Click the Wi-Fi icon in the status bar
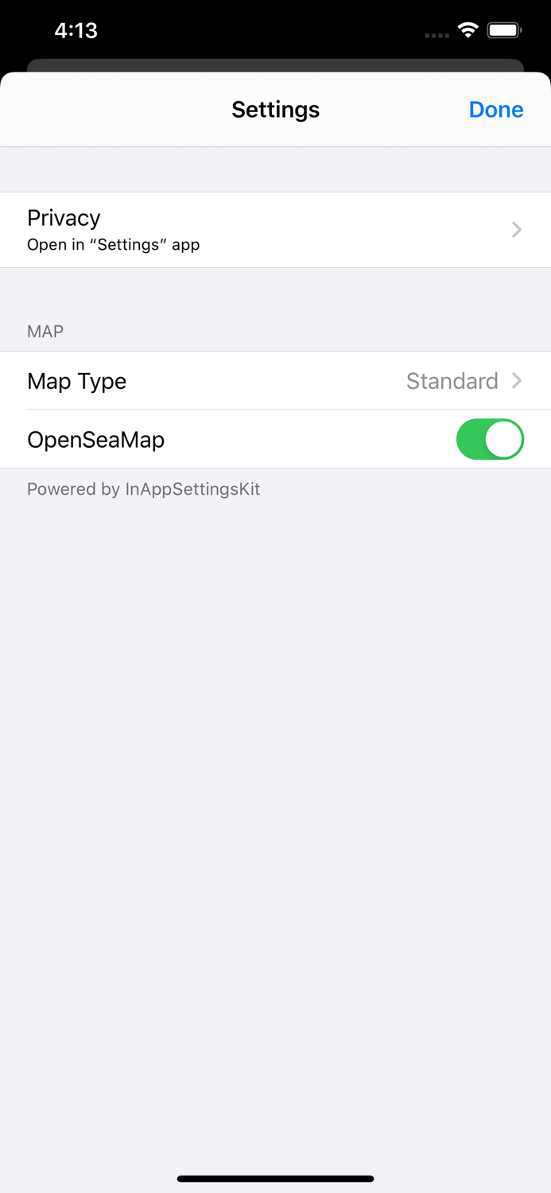551x1193 pixels. click(x=468, y=29)
